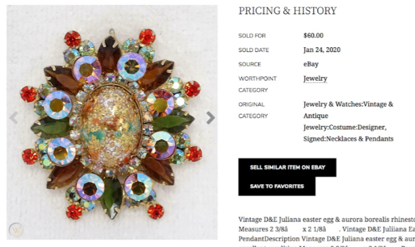Go to the previous product image
This screenshot has height=247, width=415.
point(13,118)
